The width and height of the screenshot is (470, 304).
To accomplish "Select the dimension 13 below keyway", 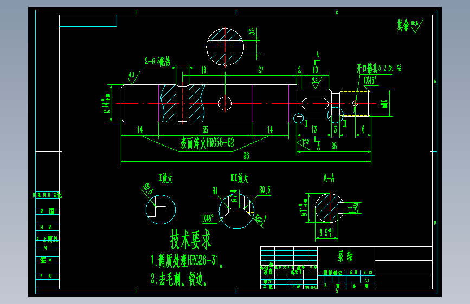I will [x=314, y=129].
